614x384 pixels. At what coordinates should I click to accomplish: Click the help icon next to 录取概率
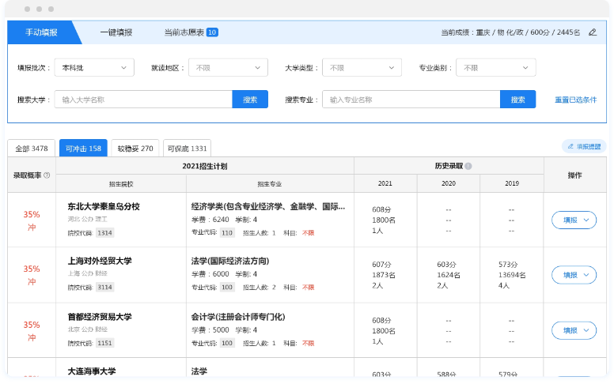point(47,175)
